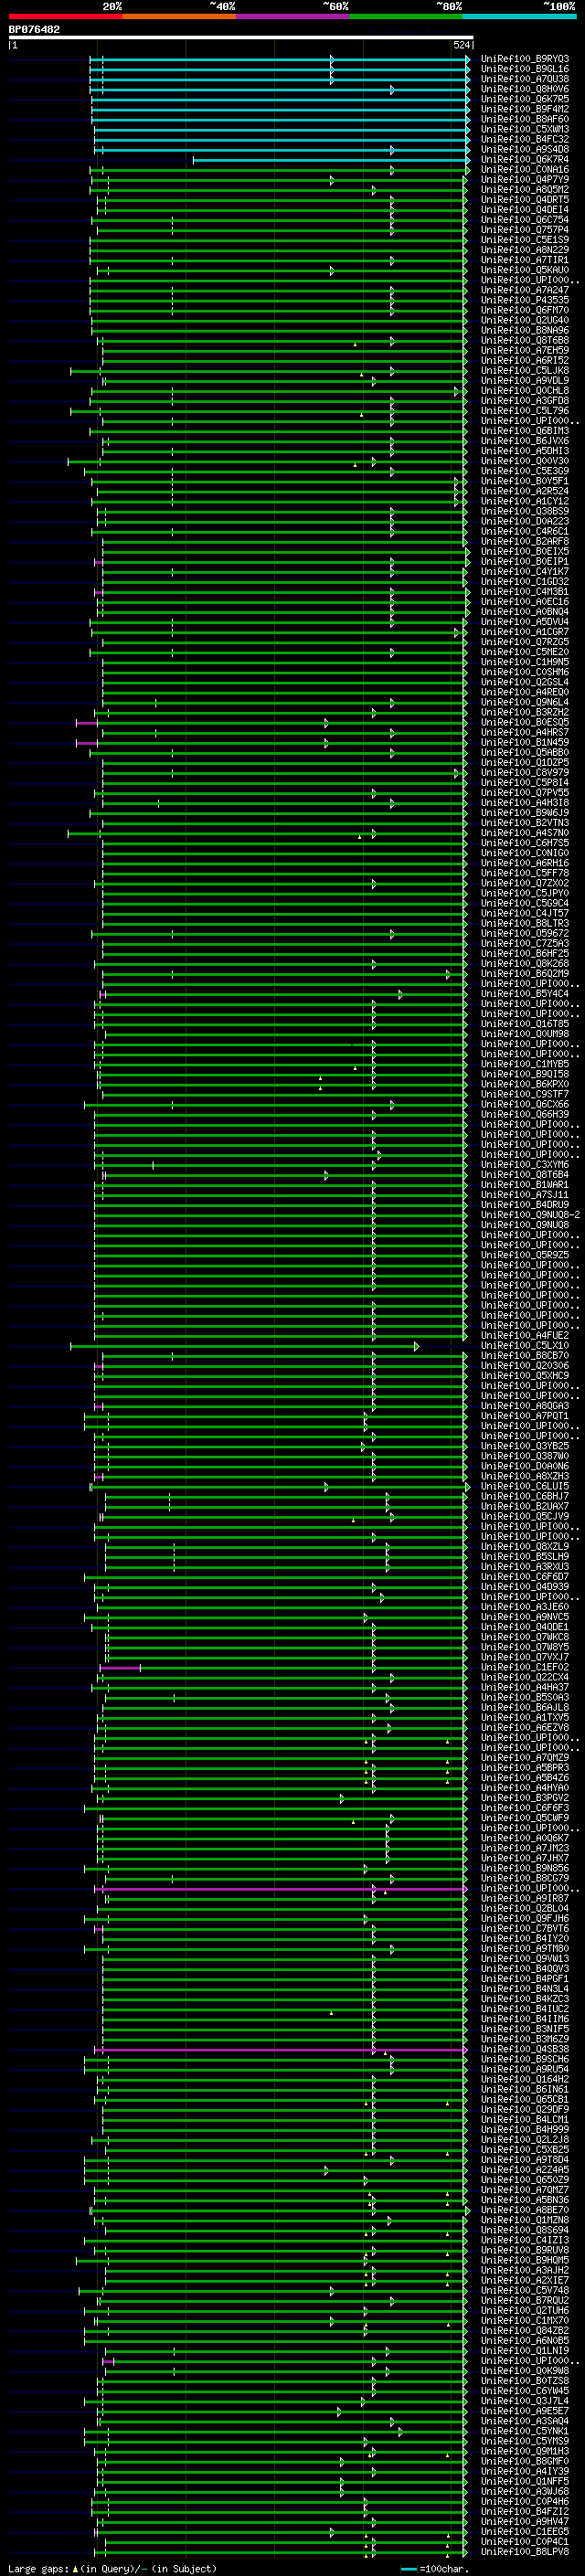Open hit UniRef100_Q8H0V6

525,89
